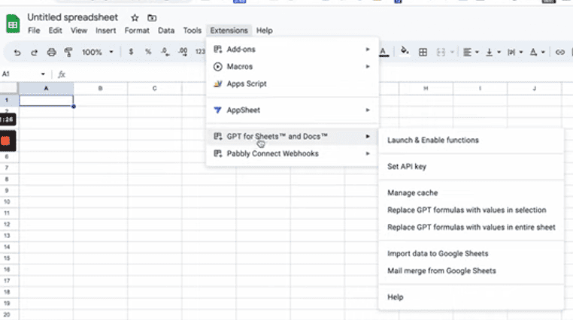Screen dimensions: 573x320
Task: Open the Tools menu
Action: click(x=193, y=31)
